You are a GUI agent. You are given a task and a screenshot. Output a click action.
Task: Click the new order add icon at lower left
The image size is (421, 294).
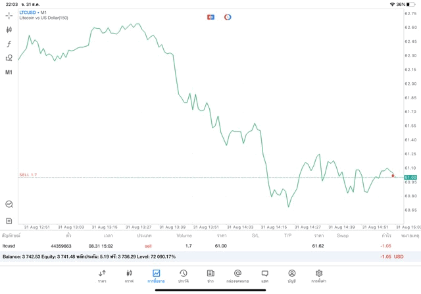9,221
